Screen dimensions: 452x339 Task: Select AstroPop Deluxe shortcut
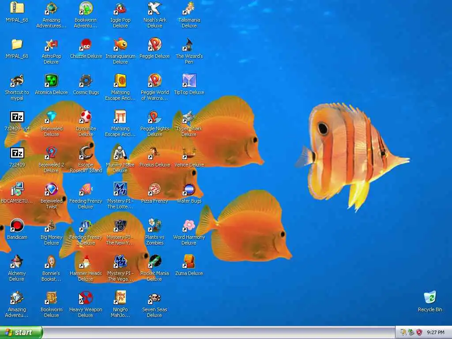point(51,45)
